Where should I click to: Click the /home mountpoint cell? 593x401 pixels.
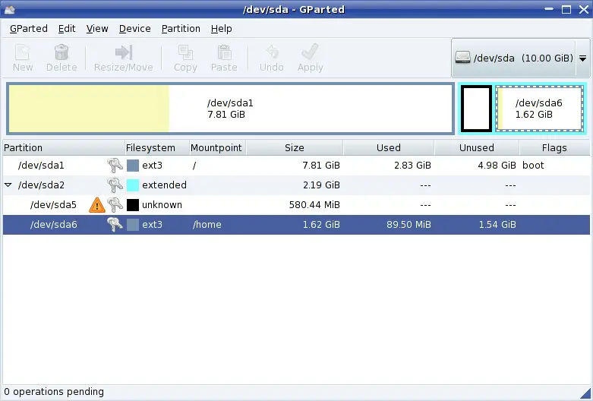(207, 224)
